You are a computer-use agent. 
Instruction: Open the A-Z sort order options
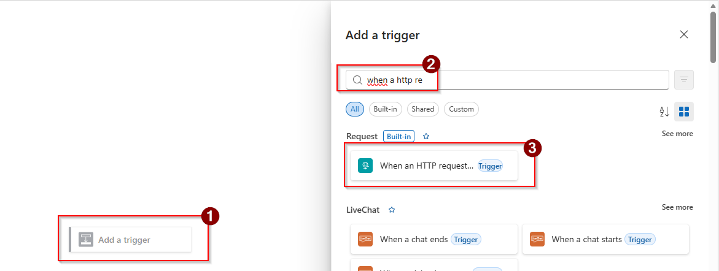pos(664,112)
